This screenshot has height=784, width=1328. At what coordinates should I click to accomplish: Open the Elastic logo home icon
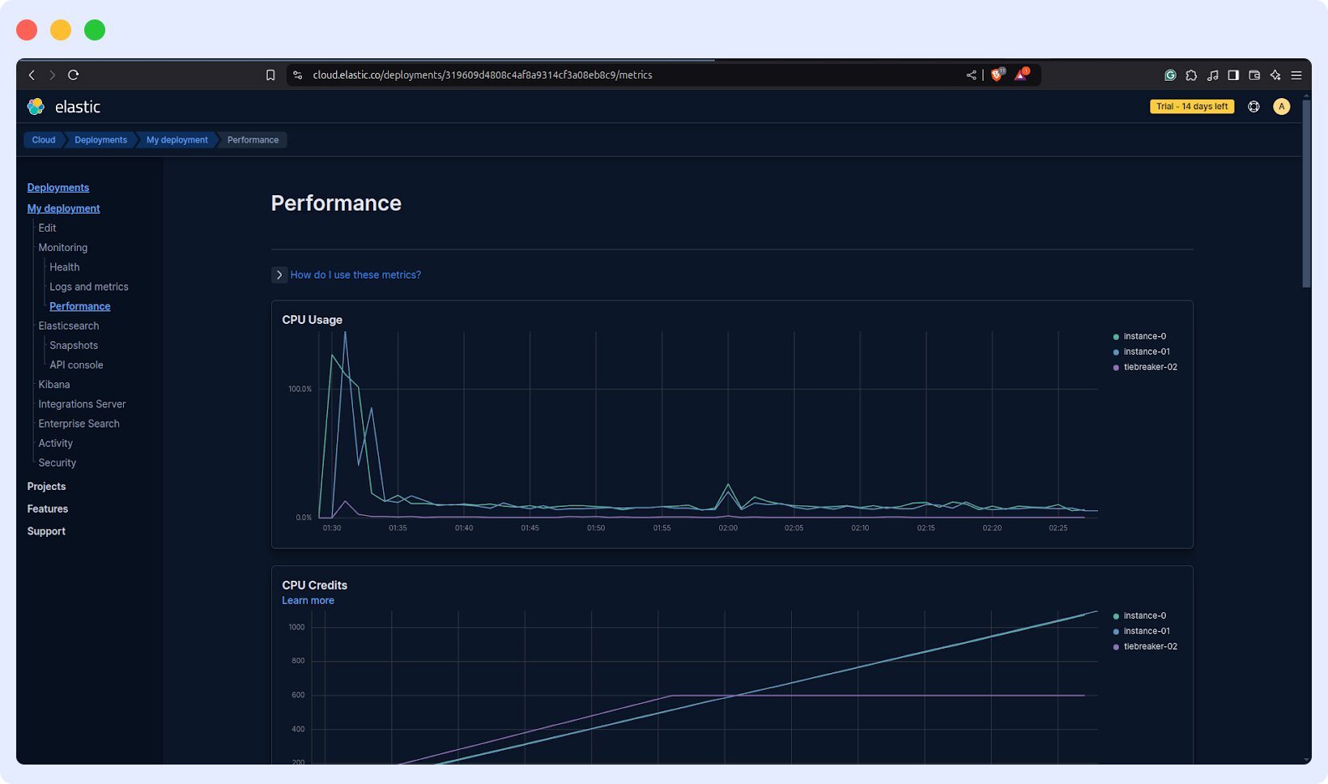36,106
